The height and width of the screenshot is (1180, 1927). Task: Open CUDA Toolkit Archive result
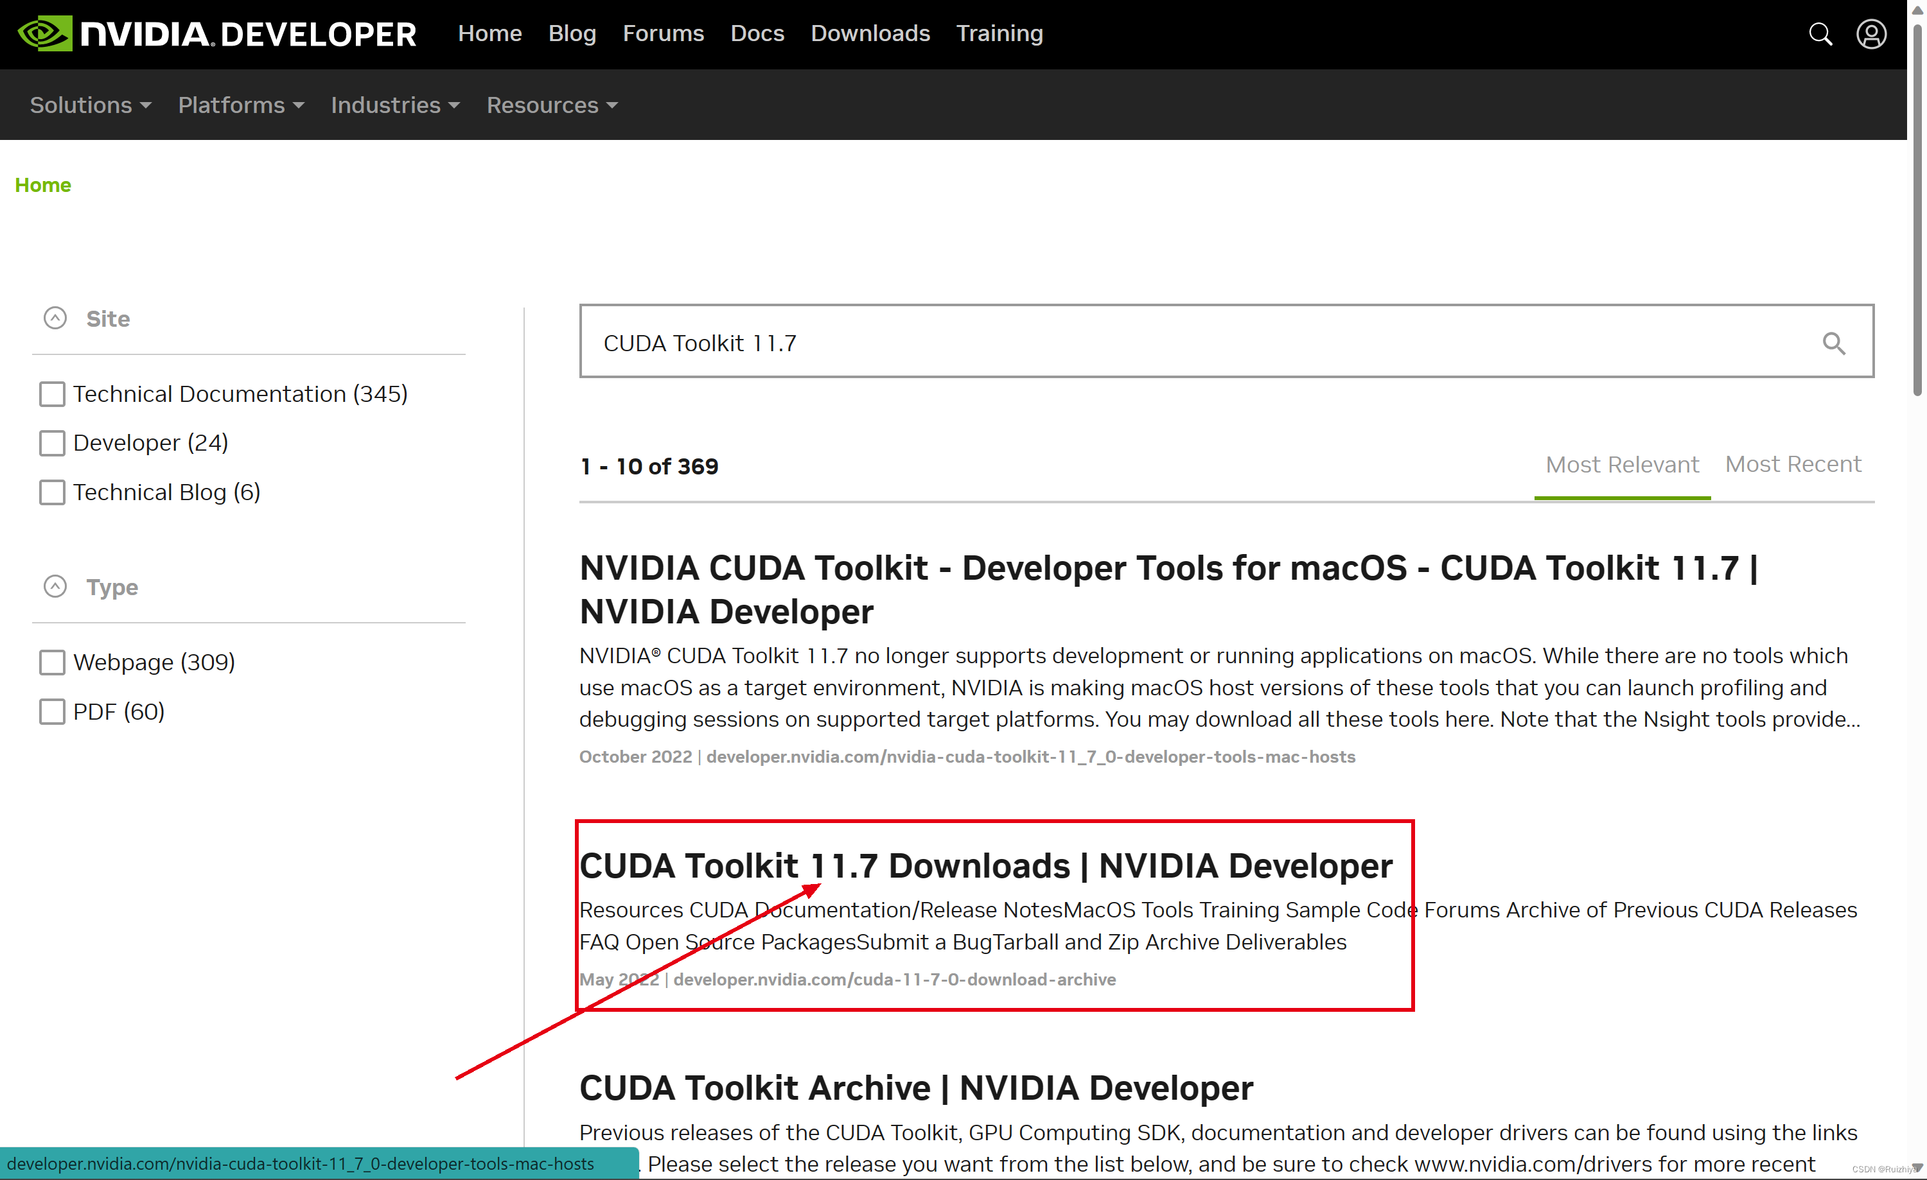pos(916,1088)
